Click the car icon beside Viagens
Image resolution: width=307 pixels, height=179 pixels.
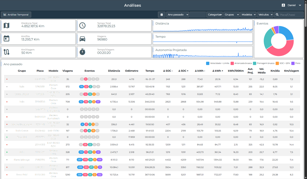[x=82, y=39]
